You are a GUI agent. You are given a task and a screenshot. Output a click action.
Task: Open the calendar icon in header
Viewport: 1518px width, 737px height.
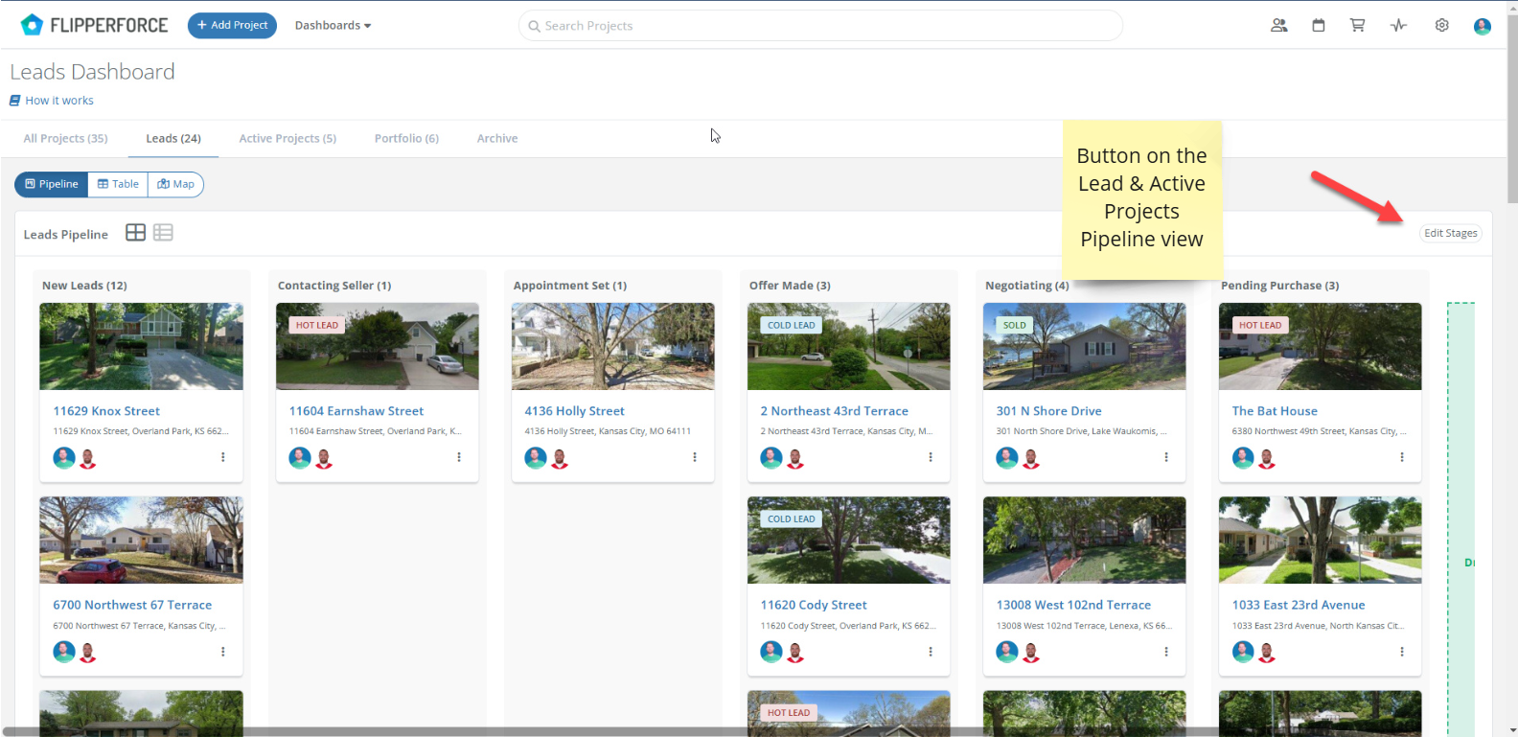click(x=1319, y=26)
